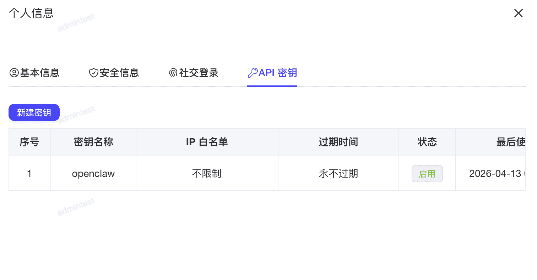This screenshot has width=537, height=280.
Task: Close the 个人信息 dialog
Action: click(518, 13)
